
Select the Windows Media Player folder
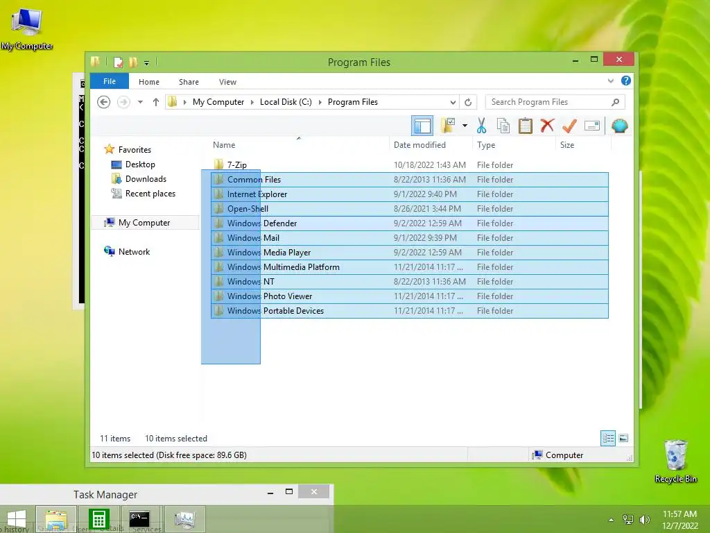(410, 253)
